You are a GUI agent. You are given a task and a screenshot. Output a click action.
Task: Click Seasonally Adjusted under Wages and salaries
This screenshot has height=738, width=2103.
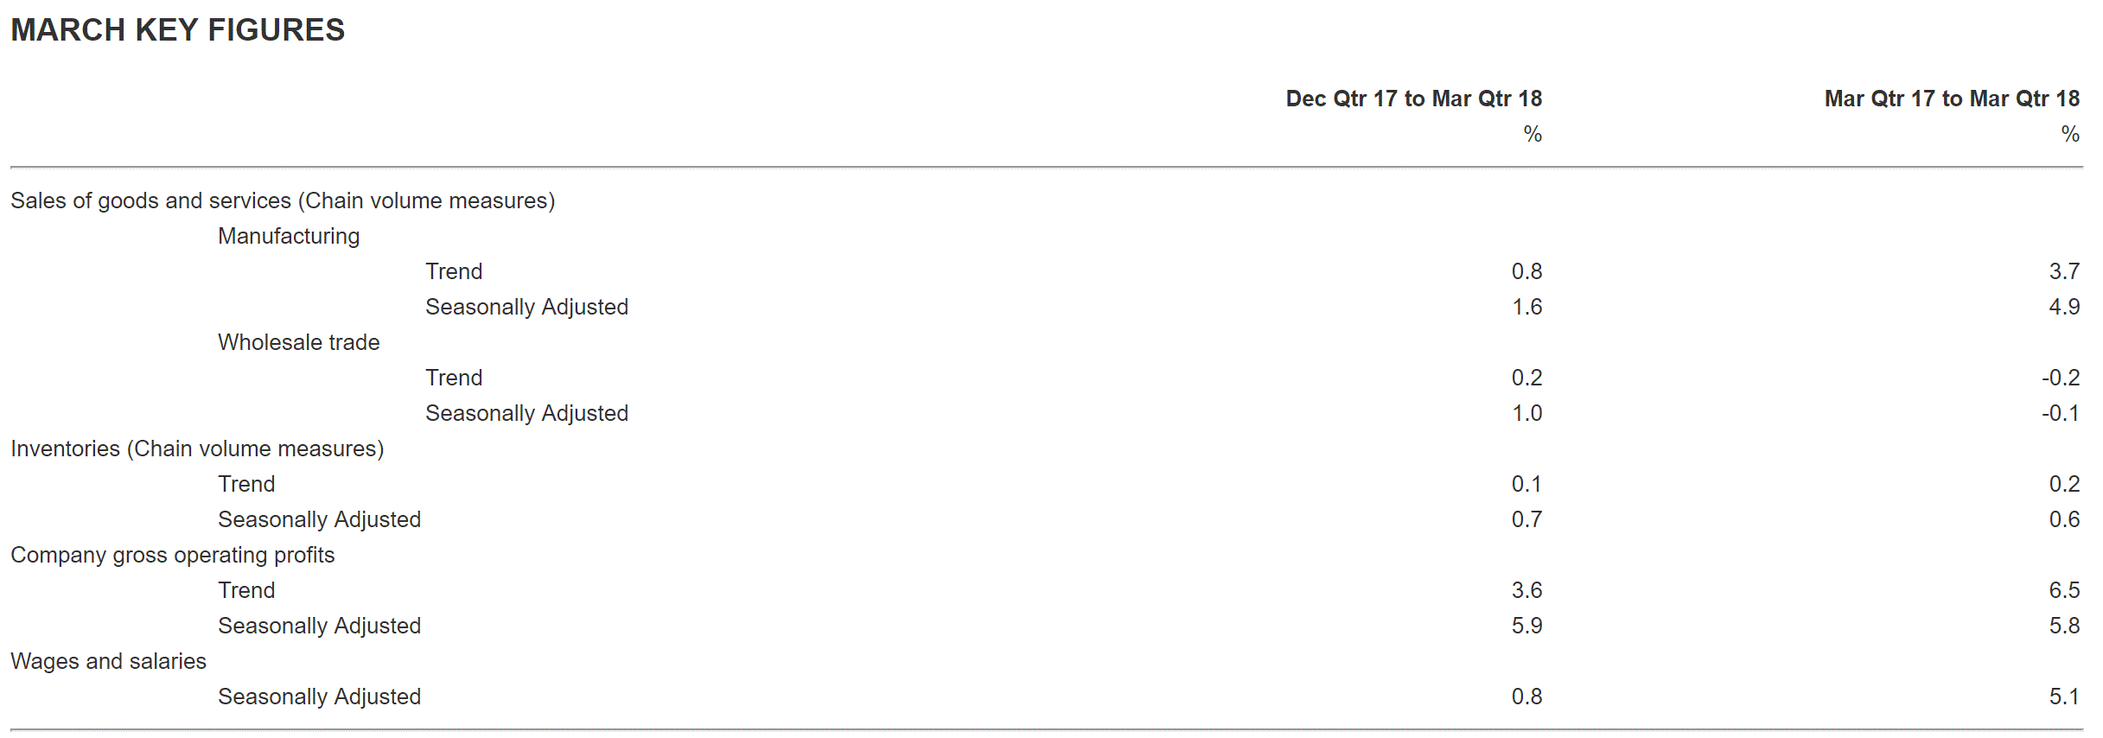(x=319, y=697)
